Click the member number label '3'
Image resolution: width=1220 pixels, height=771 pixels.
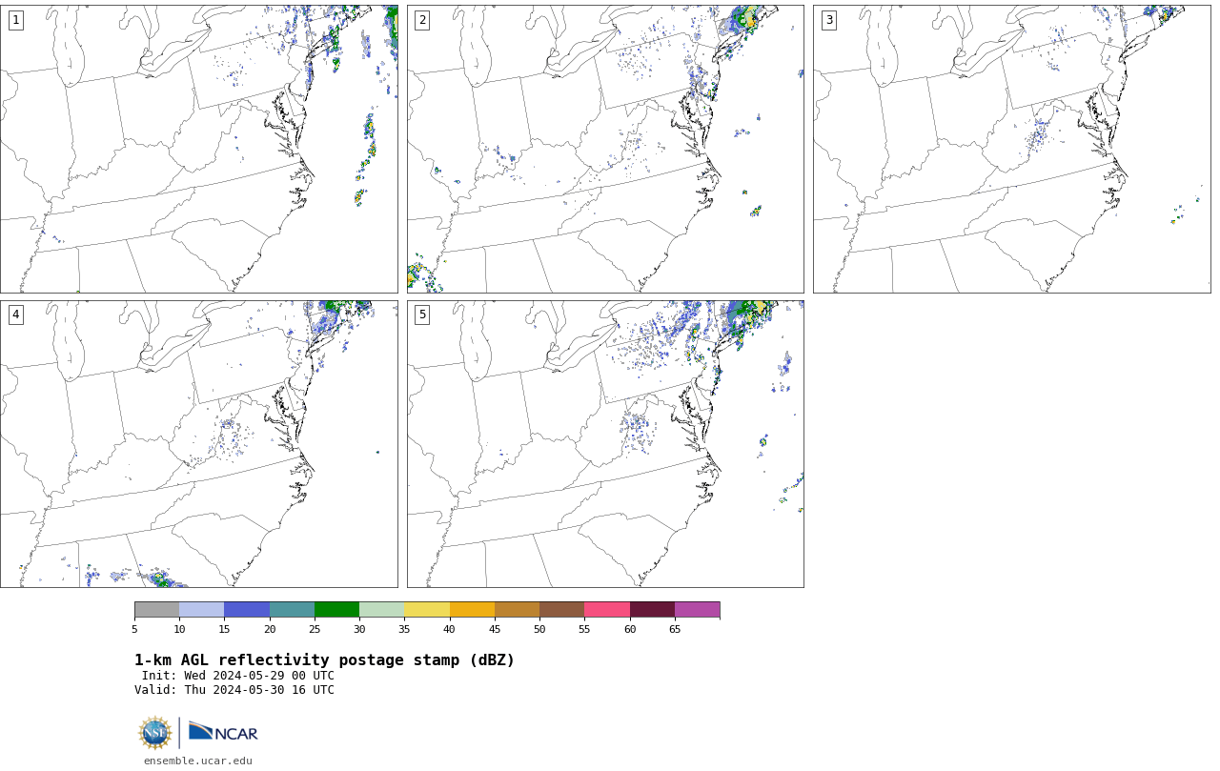click(828, 20)
